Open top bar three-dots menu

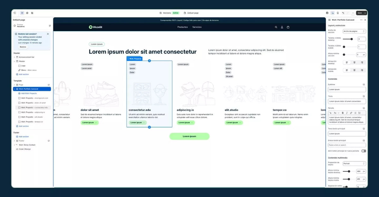pos(353,13)
